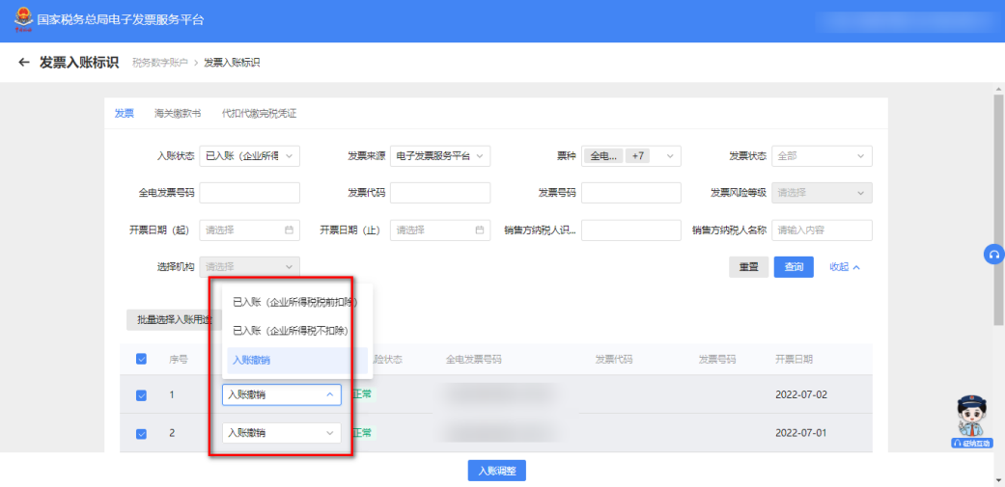Click the 销售方纳税人识别号 input field
1005x487 pixels.
click(631, 230)
